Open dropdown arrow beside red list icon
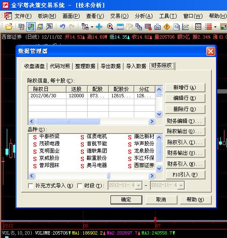 [216, 27]
